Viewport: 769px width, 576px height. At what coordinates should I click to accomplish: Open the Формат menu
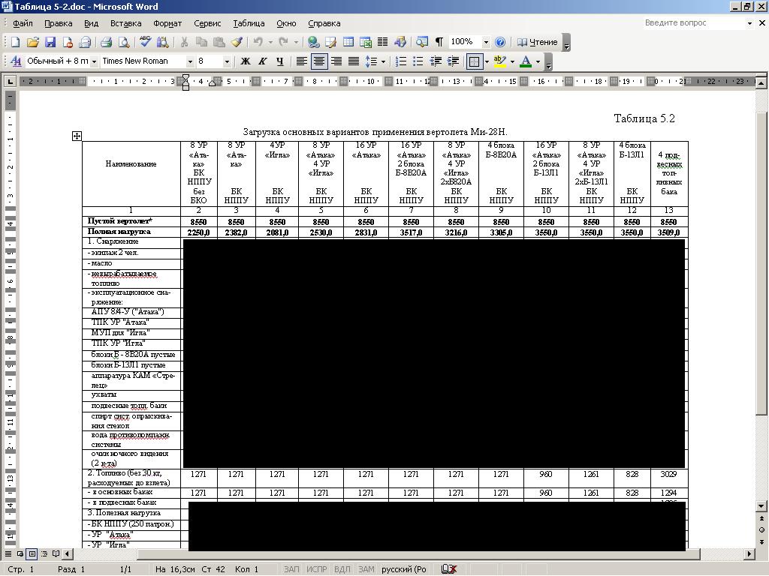(167, 23)
